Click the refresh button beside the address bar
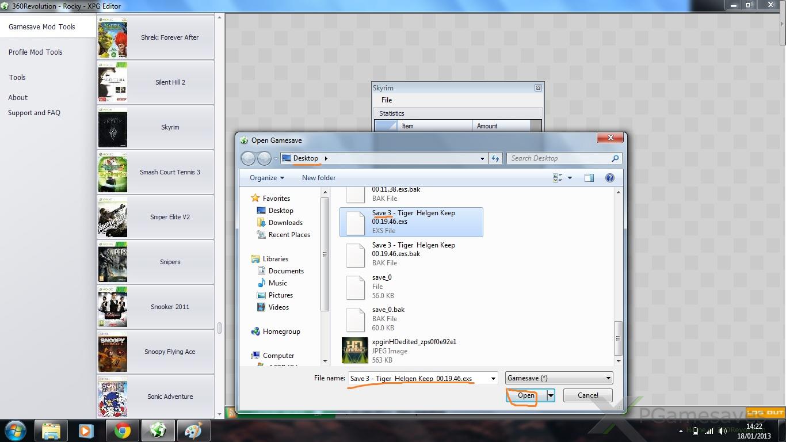The height and width of the screenshot is (442, 786). coord(495,158)
